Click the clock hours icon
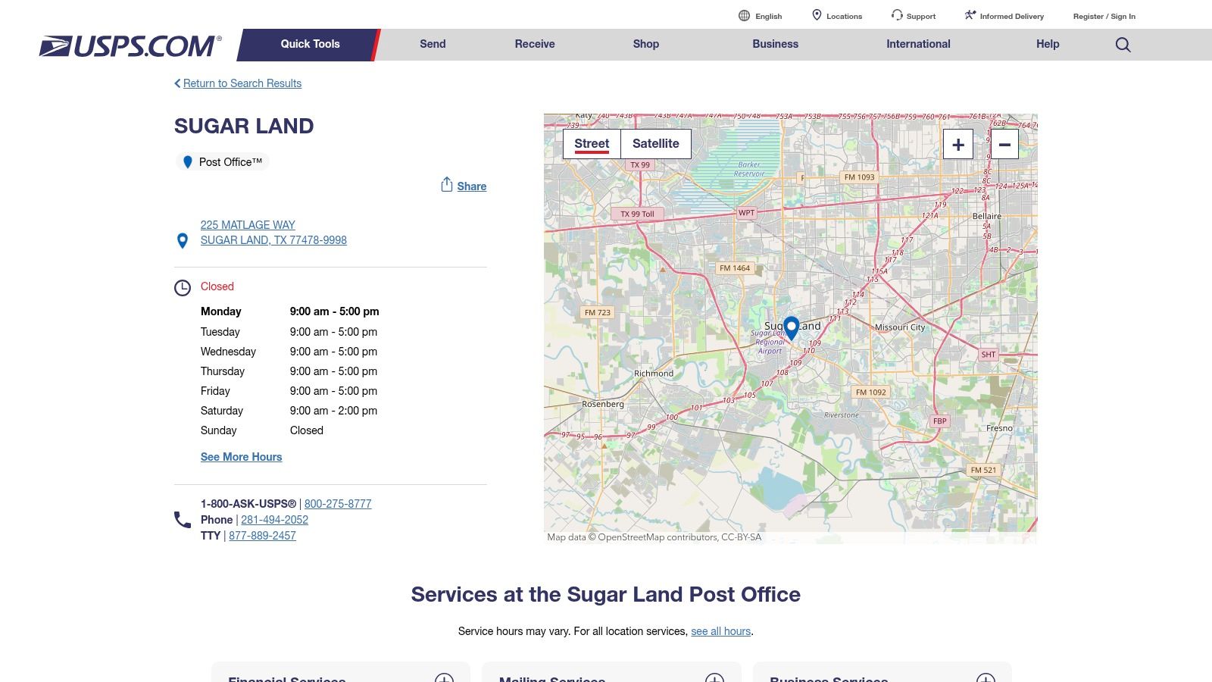 pyautogui.click(x=183, y=288)
